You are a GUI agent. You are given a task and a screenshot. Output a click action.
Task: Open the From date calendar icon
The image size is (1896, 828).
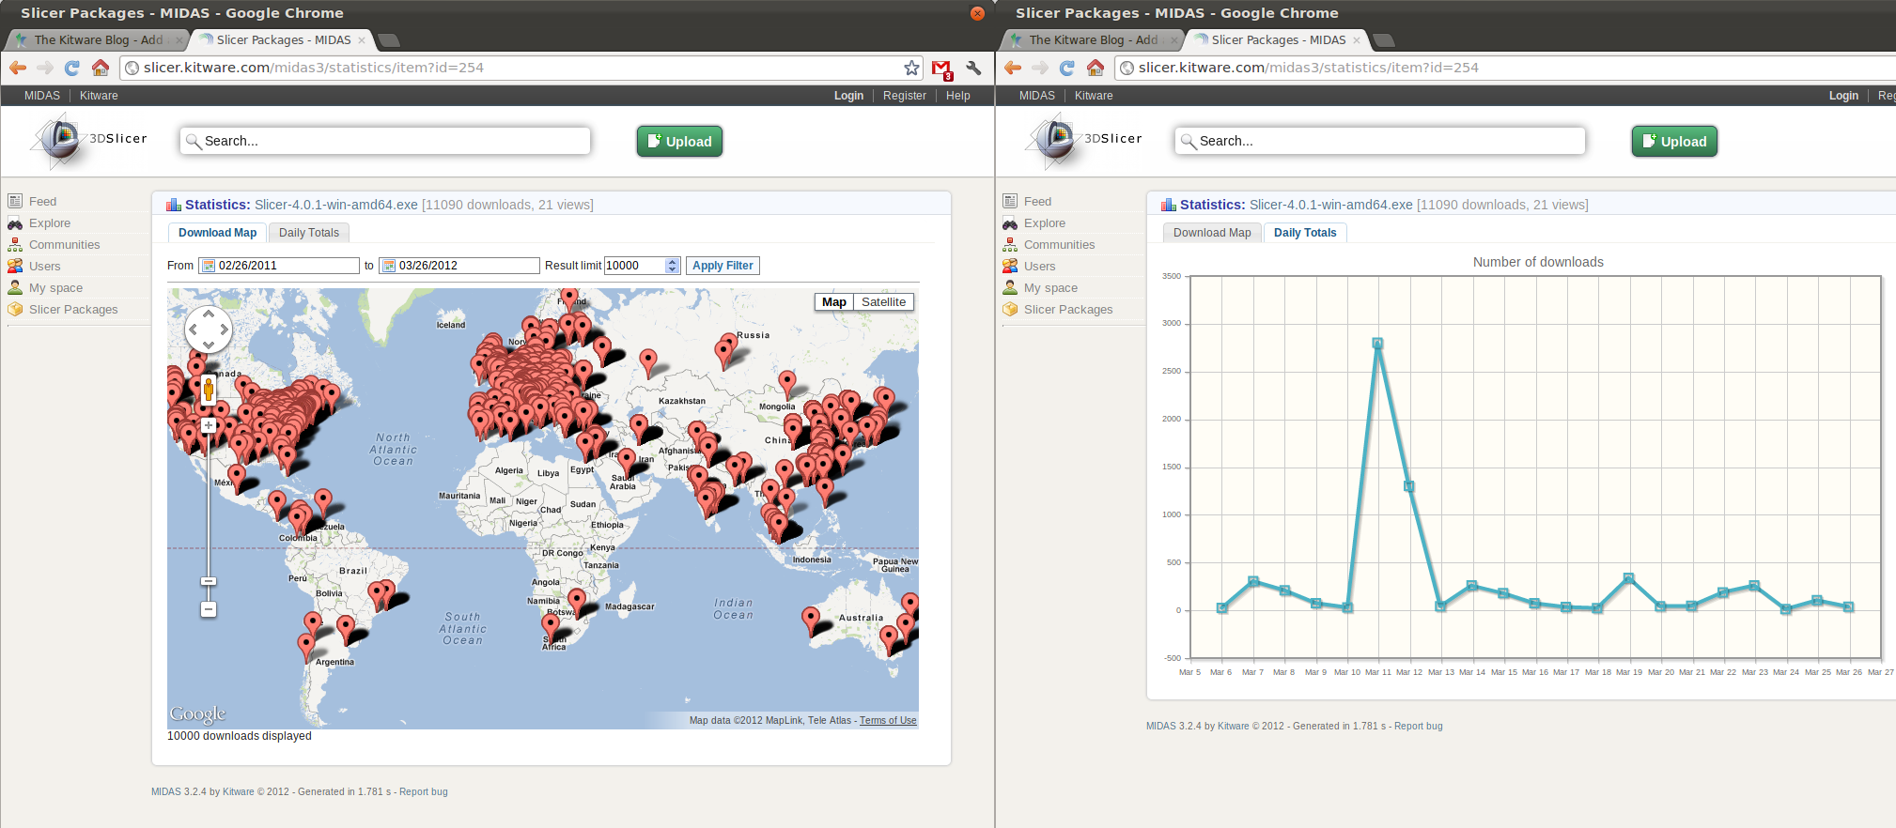[x=209, y=266]
